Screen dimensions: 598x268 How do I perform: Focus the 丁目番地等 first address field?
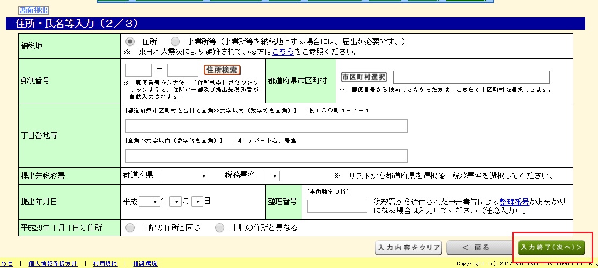(x=266, y=126)
